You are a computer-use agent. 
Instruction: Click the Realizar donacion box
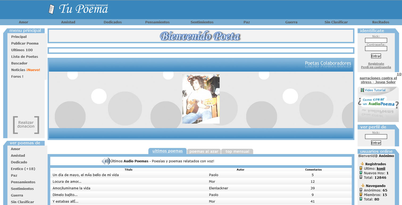(x=26, y=125)
